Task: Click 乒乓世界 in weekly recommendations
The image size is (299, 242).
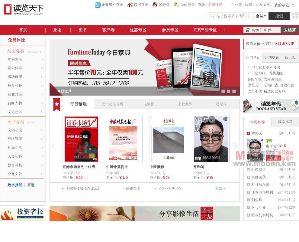Action: click(x=259, y=208)
